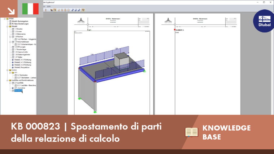Open the Hilfe menu
This screenshot has width=274, height=154.
tap(49, 6)
